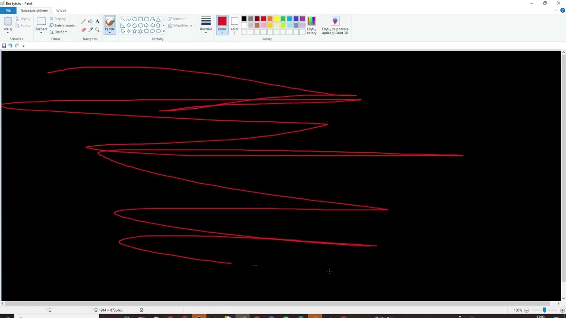566x318 pixels.
Task: Click the Zmień rozmiar resize button
Action: (62, 25)
